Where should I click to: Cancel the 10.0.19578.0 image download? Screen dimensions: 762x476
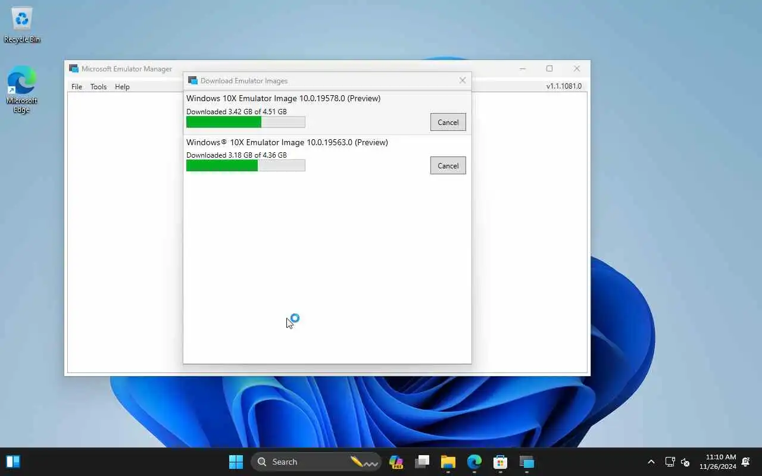tap(448, 122)
